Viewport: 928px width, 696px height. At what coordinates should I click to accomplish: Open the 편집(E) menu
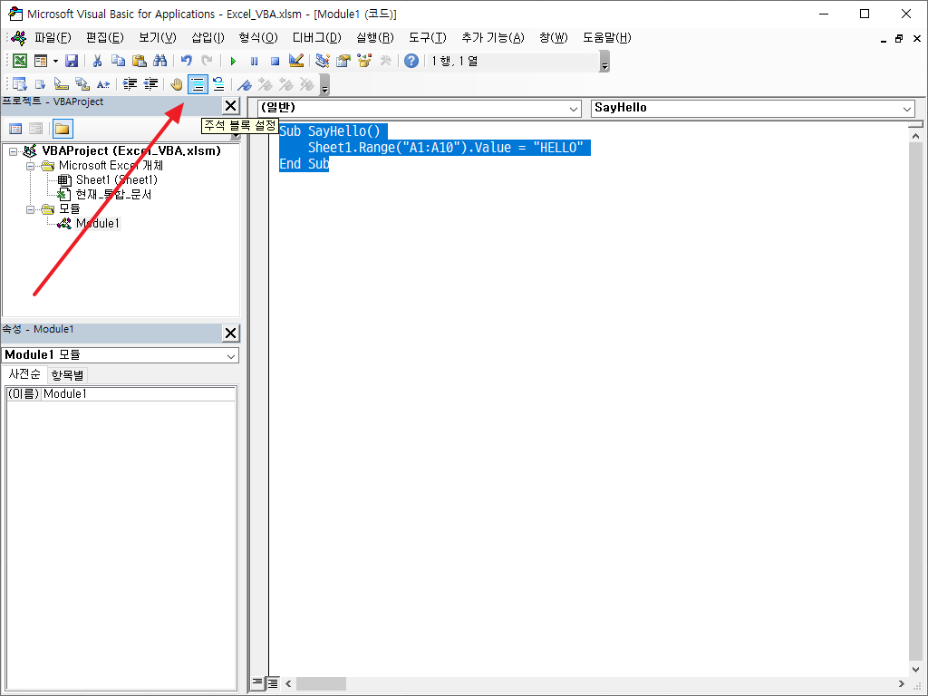(105, 38)
